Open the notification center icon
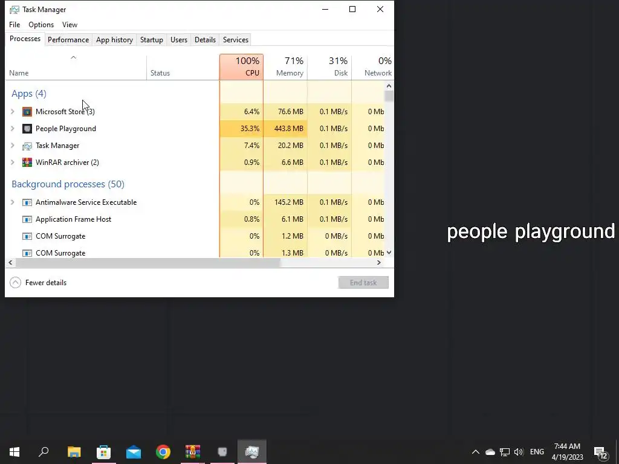 coord(600,452)
